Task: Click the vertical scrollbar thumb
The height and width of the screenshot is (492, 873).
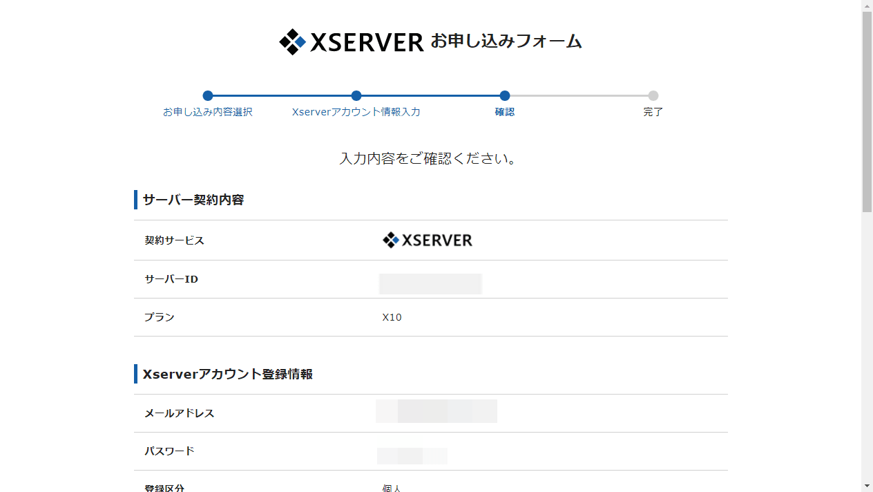Action: coord(867,112)
